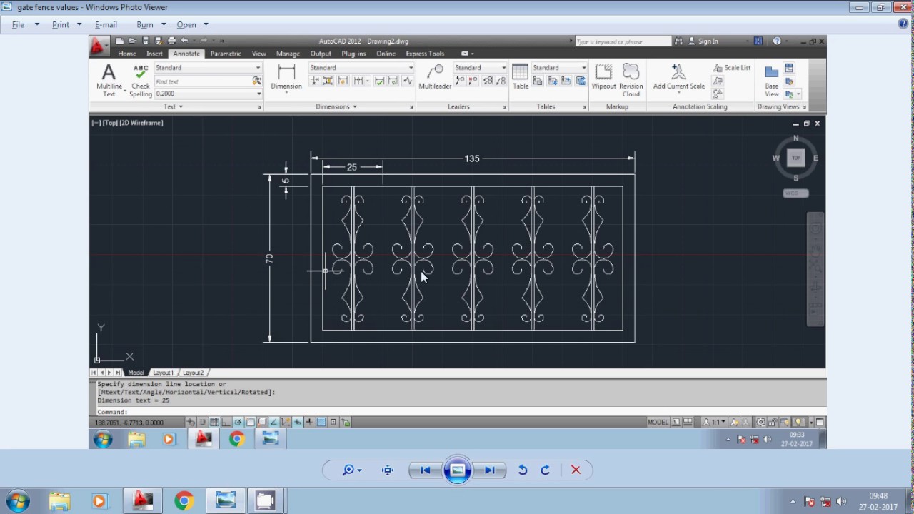Click the TOP face of the ViewCube
914x514 pixels.
[795, 158]
